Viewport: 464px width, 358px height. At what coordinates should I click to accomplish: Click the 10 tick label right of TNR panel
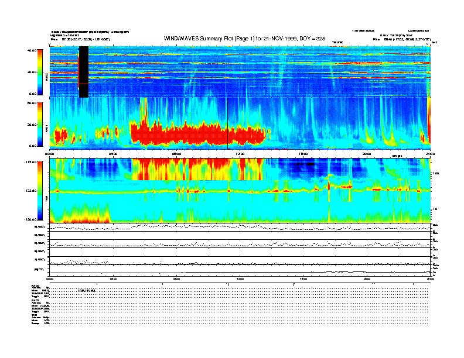(x=435, y=209)
